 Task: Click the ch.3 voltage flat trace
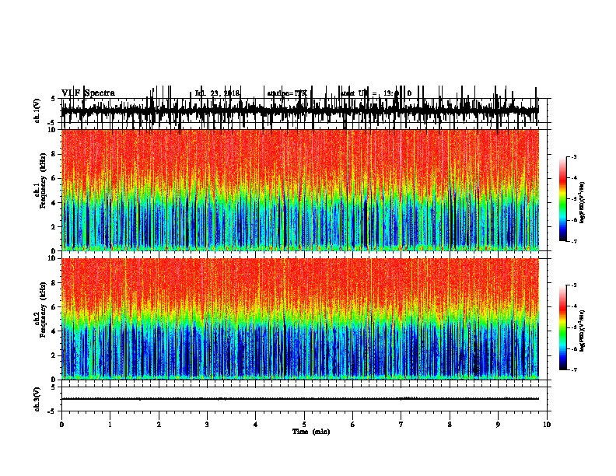click(300, 399)
